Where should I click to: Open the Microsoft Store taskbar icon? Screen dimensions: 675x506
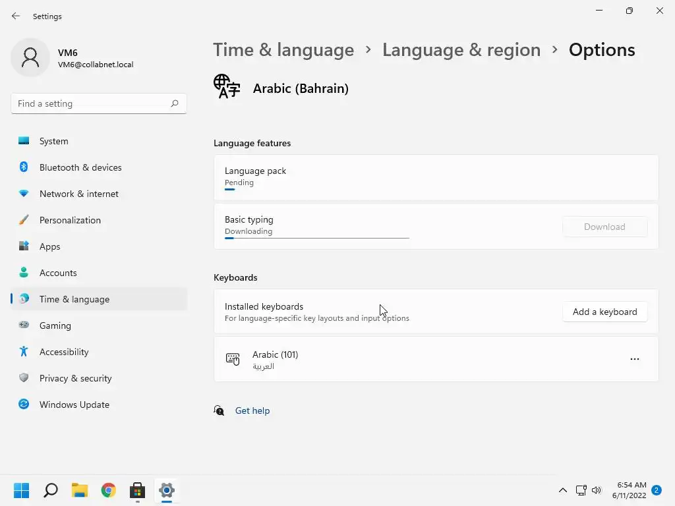pyautogui.click(x=137, y=490)
